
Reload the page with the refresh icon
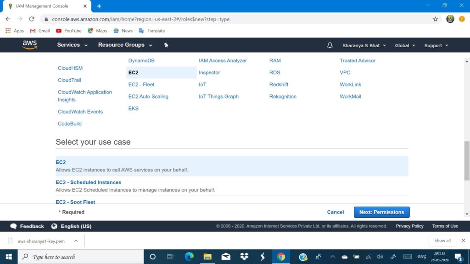coord(32,19)
